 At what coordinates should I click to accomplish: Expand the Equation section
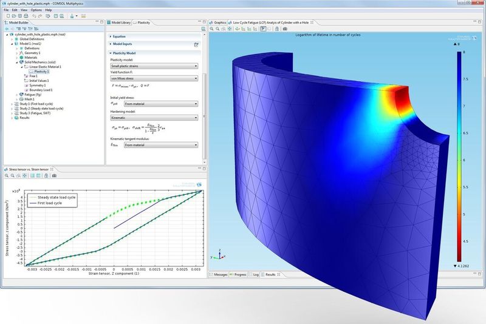pos(111,36)
